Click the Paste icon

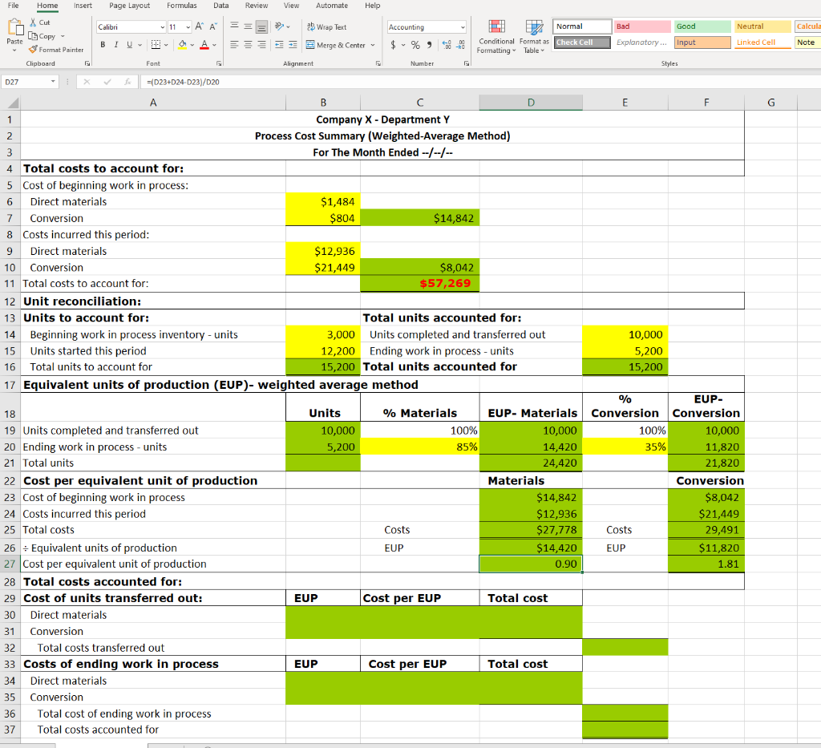(15, 27)
